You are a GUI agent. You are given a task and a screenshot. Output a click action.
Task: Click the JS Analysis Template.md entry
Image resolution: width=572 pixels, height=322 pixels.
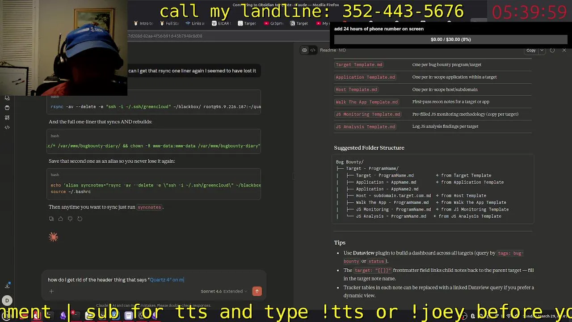tap(365, 127)
